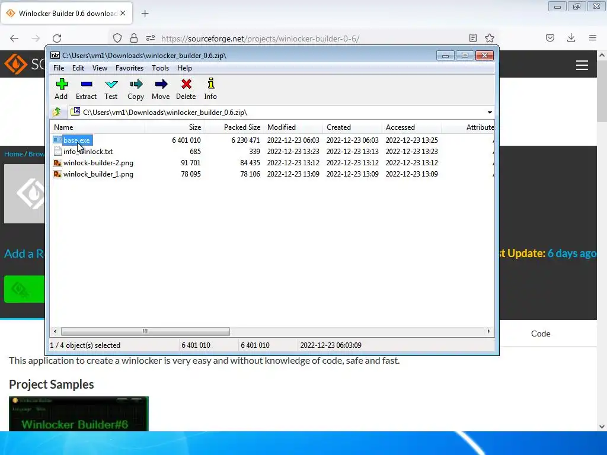607x455 pixels.
Task: Click the green download button
Action: point(24,289)
